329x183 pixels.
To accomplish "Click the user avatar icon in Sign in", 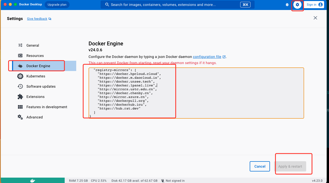I will tap(320, 5).
